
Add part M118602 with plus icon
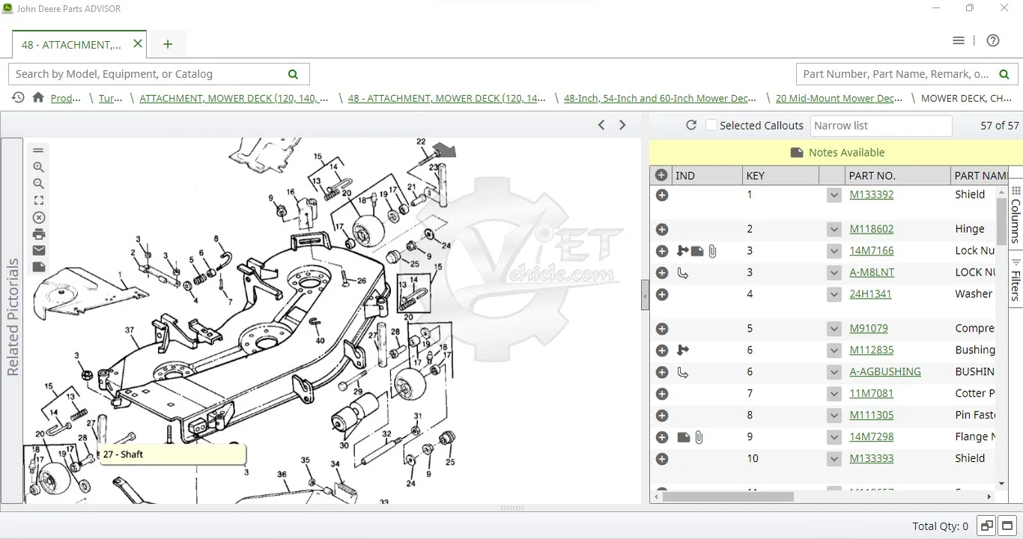click(662, 229)
